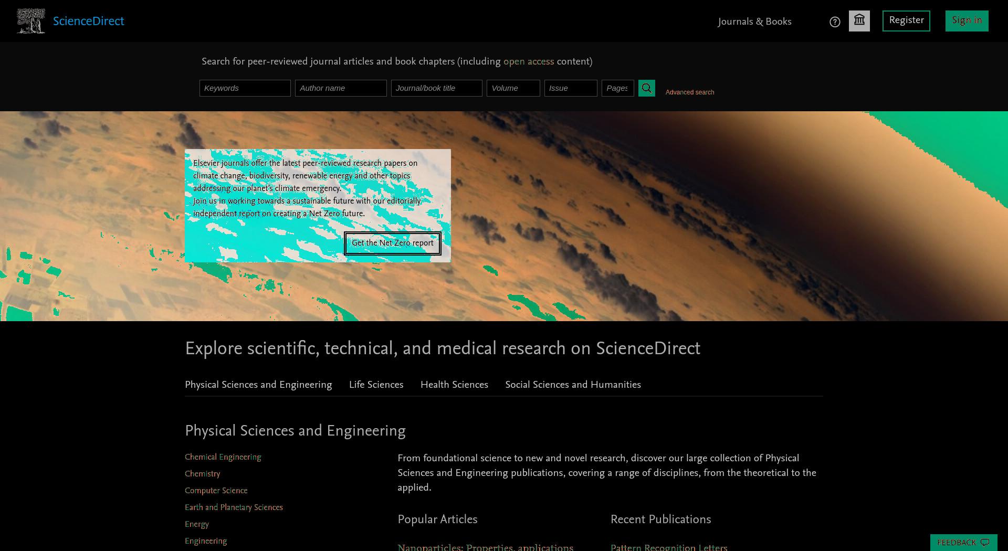Open the Computer Science link
This screenshot has height=551, width=1008.
(216, 491)
